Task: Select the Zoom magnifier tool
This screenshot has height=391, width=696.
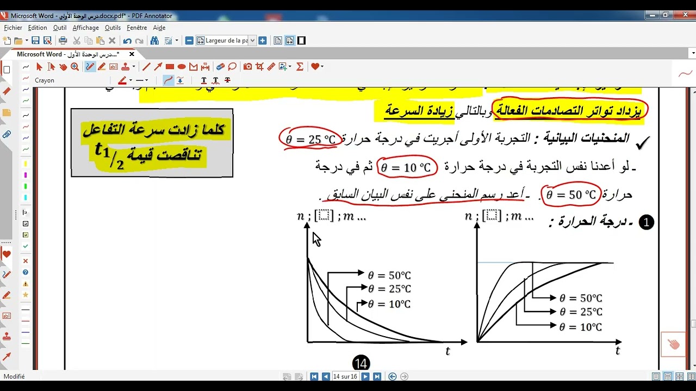Action: 74,67
